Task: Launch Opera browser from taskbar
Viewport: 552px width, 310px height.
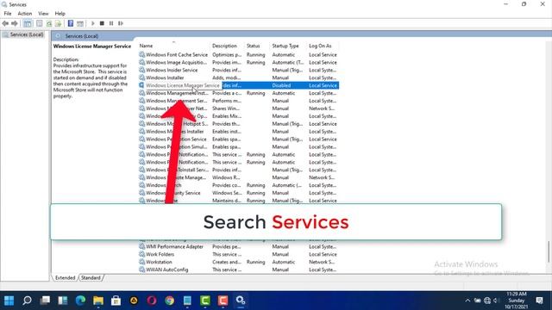Action: [152, 301]
